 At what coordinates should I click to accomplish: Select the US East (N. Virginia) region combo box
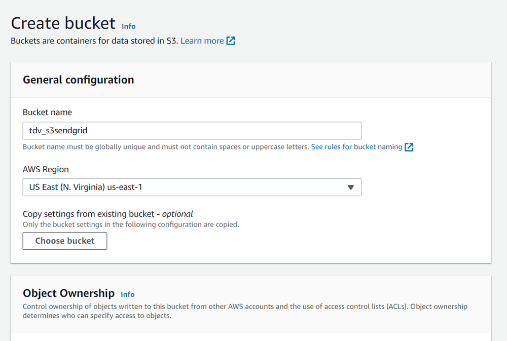click(x=192, y=187)
